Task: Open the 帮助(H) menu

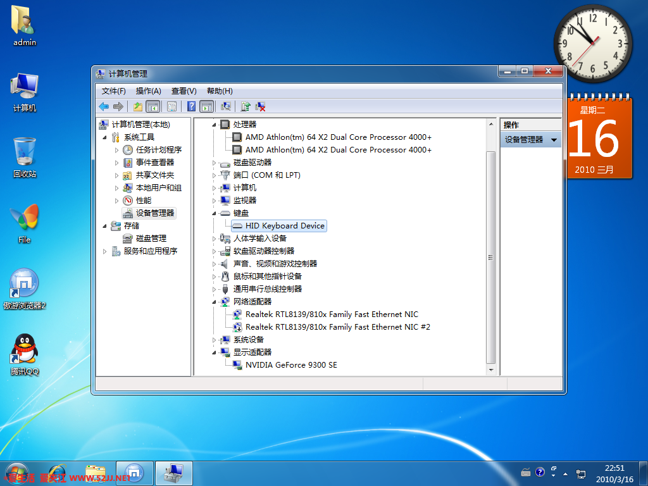Action: click(x=220, y=91)
